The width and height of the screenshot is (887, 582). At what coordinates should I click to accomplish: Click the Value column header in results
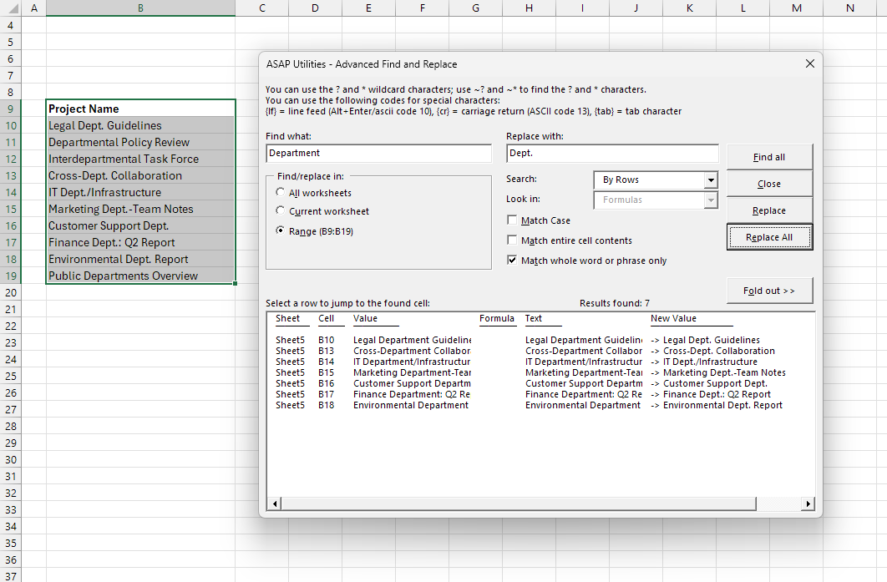pos(366,318)
